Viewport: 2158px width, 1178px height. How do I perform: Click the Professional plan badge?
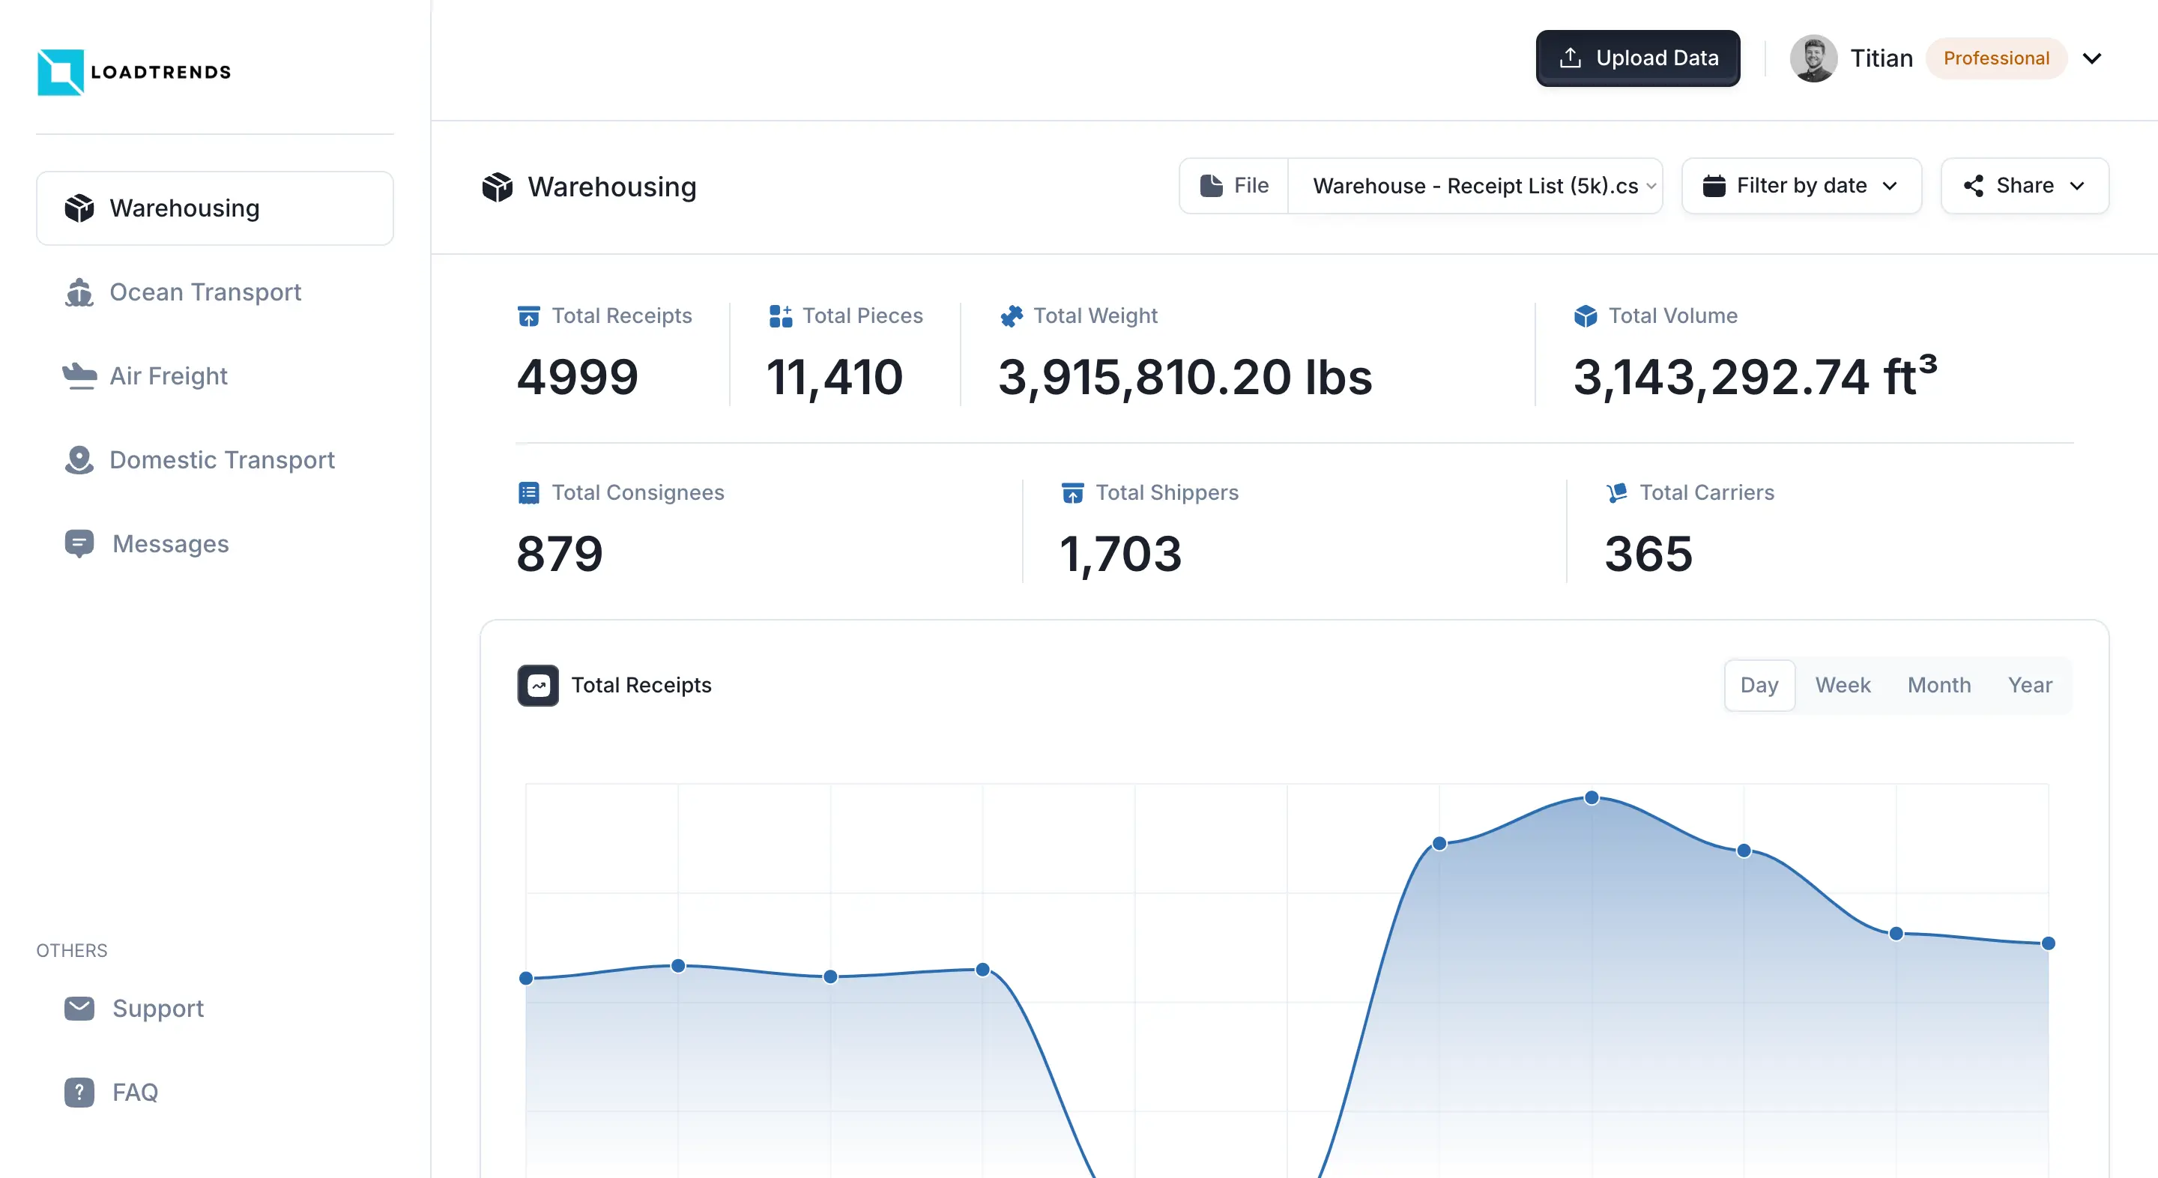pyautogui.click(x=1995, y=58)
